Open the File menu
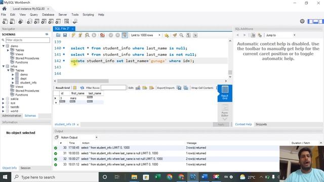 click(x=4, y=15)
